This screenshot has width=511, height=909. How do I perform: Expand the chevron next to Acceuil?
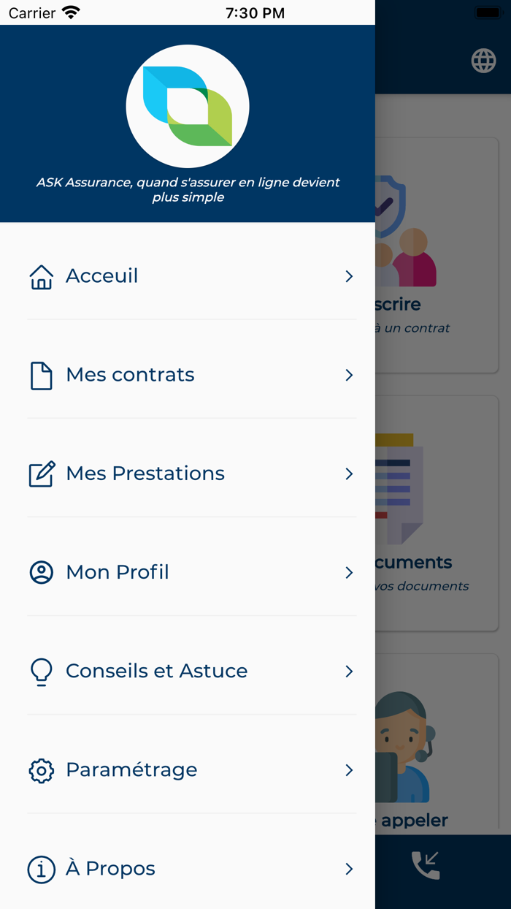[348, 276]
